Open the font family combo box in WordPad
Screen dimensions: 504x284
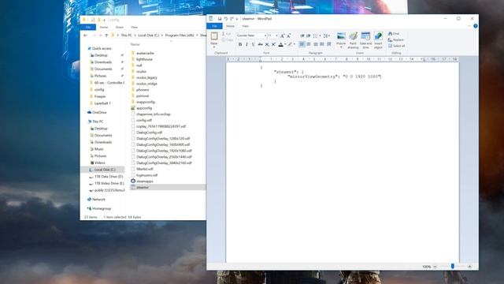pos(251,35)
